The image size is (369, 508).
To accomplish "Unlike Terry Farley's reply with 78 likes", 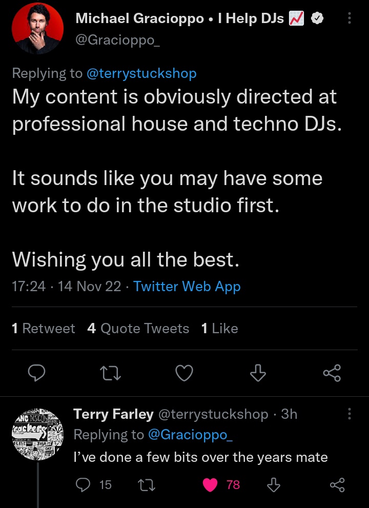I will coord(211,484).
